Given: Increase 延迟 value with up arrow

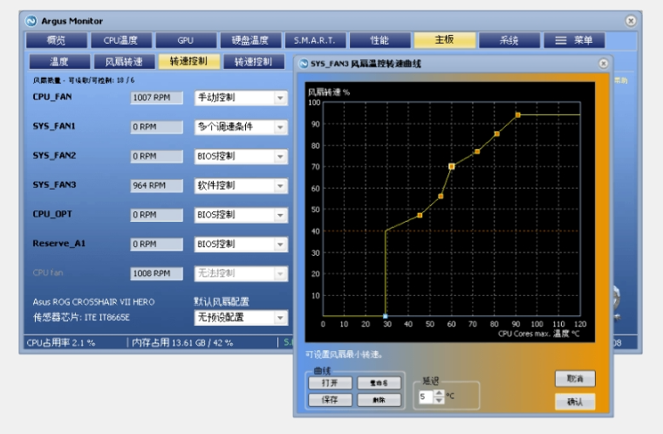Looking at the screenshot, I should pos(440,393).
